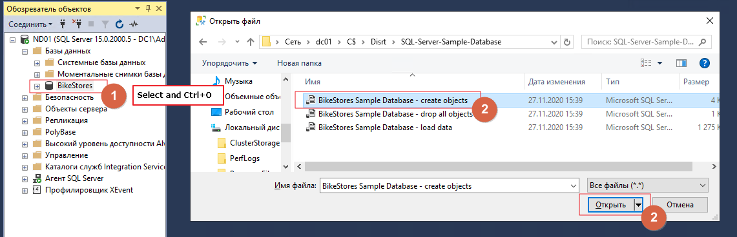Screen dimensions: 737x237
Task: Expand the BikeStores database node
Action: pos(37,86)
